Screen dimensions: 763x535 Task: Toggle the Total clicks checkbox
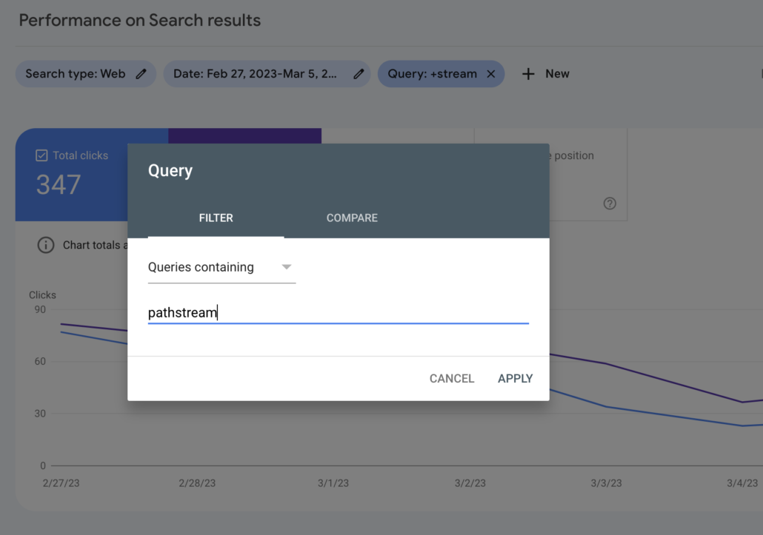pyautogui.click(x=42, y=155)
